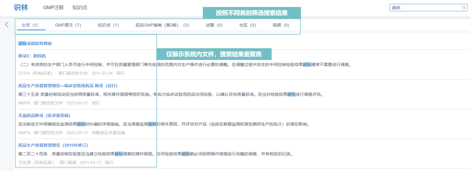Collapse sidebar with left chevron arrow
470x171 pixels.
point(7,25)
